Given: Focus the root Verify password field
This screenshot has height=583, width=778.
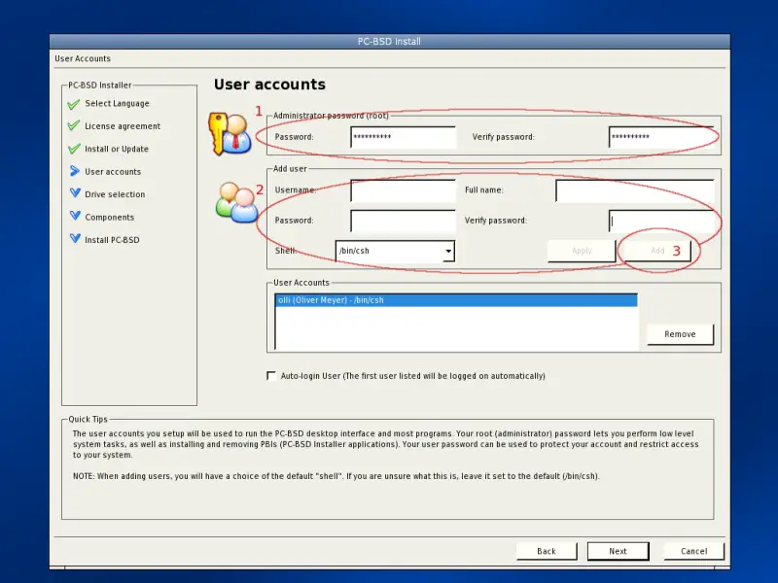Looking at the screenshot, I should point(661,137).
